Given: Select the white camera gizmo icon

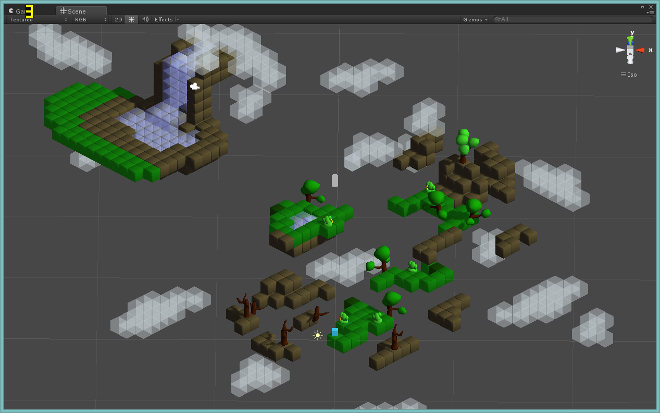Looking at the screenshot, I should click(194, 86).
